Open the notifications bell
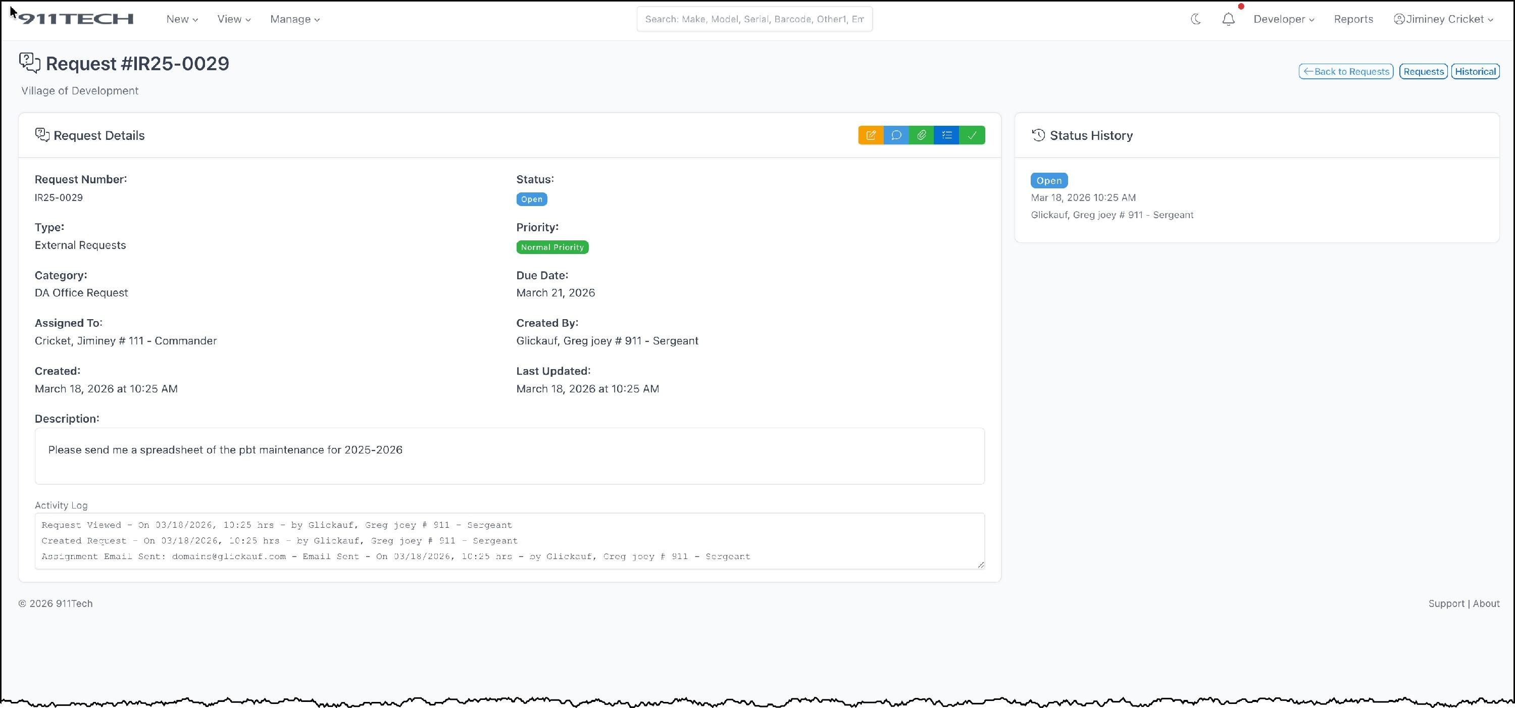This screenshot has width=1515, height=708. 1228,19
